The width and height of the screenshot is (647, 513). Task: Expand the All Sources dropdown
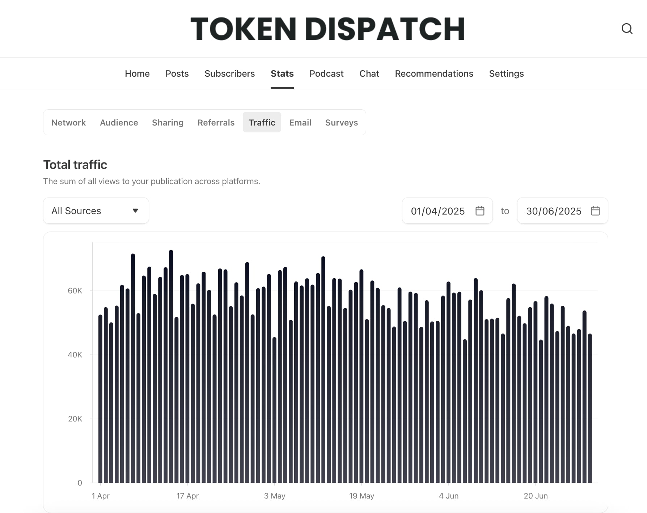(96, 211)
